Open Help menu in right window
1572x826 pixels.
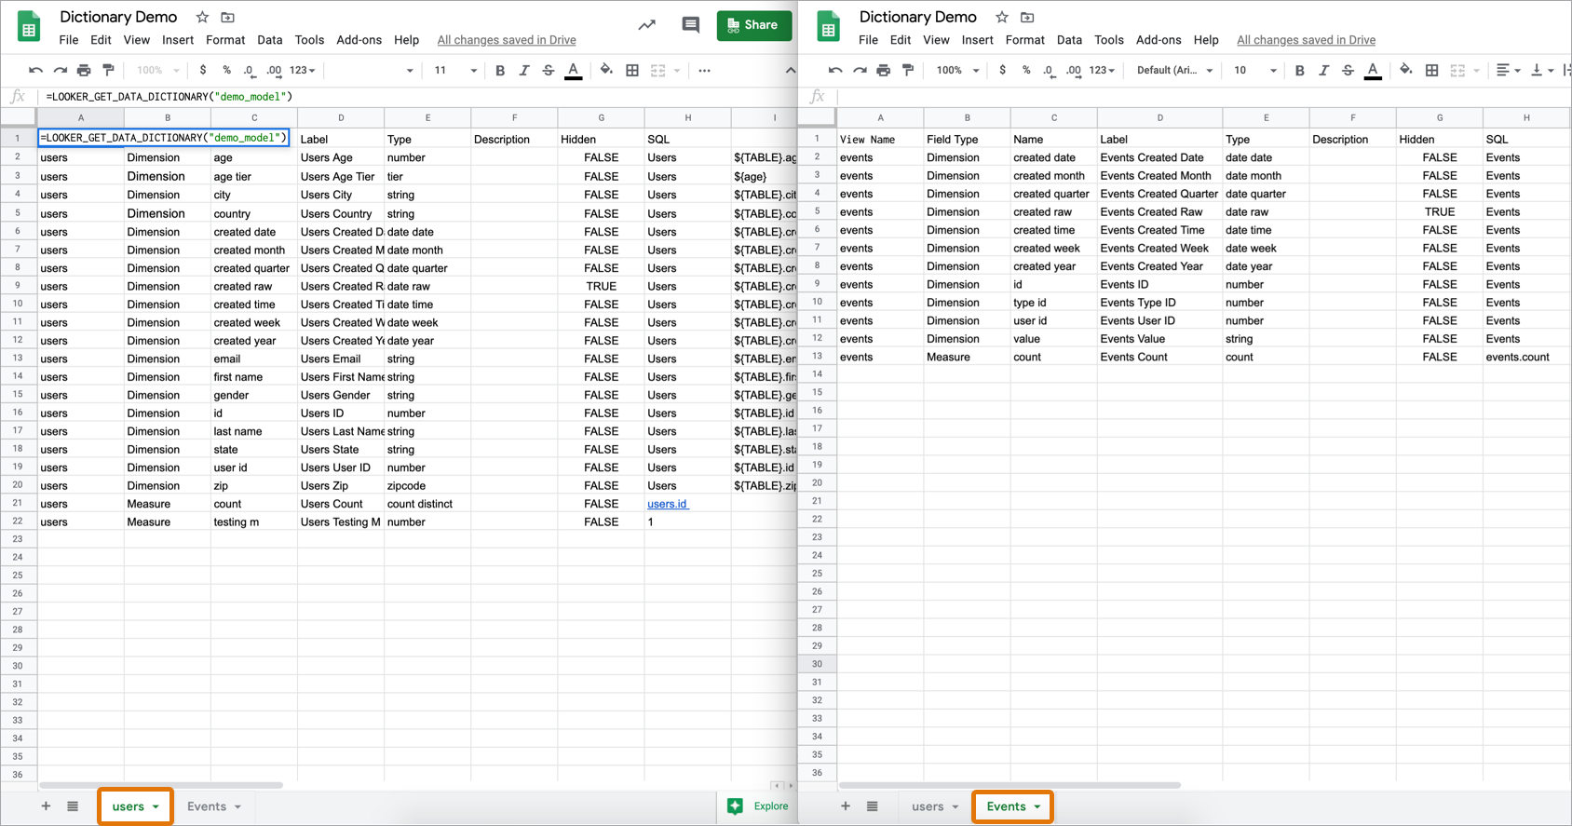click(x=1206, y=40)
